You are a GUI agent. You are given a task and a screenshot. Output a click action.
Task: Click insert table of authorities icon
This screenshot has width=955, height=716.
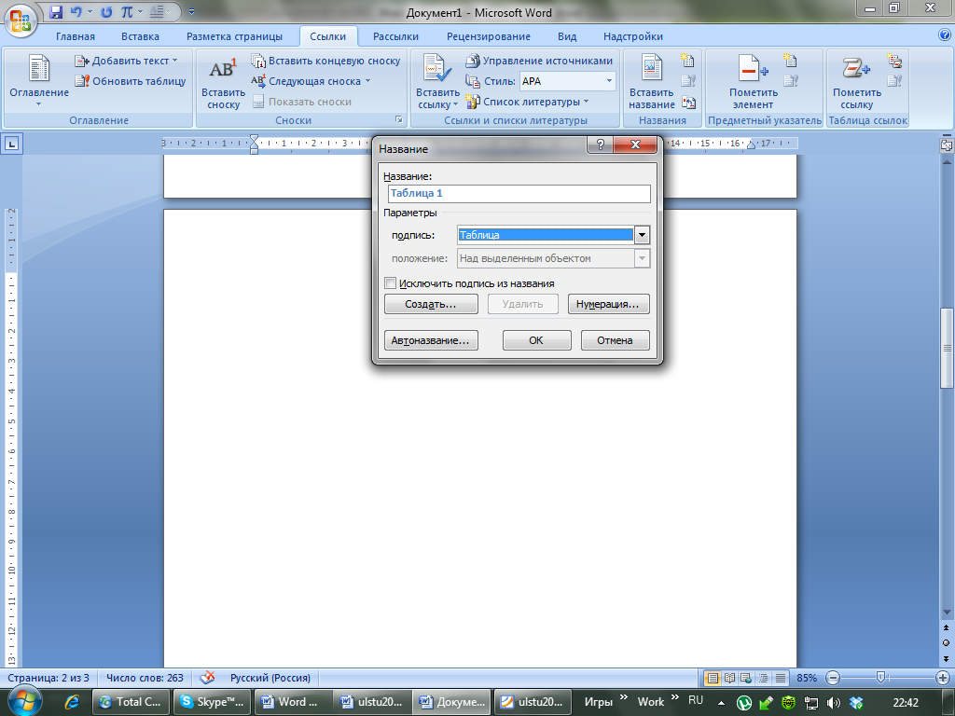tap(894, 61)
